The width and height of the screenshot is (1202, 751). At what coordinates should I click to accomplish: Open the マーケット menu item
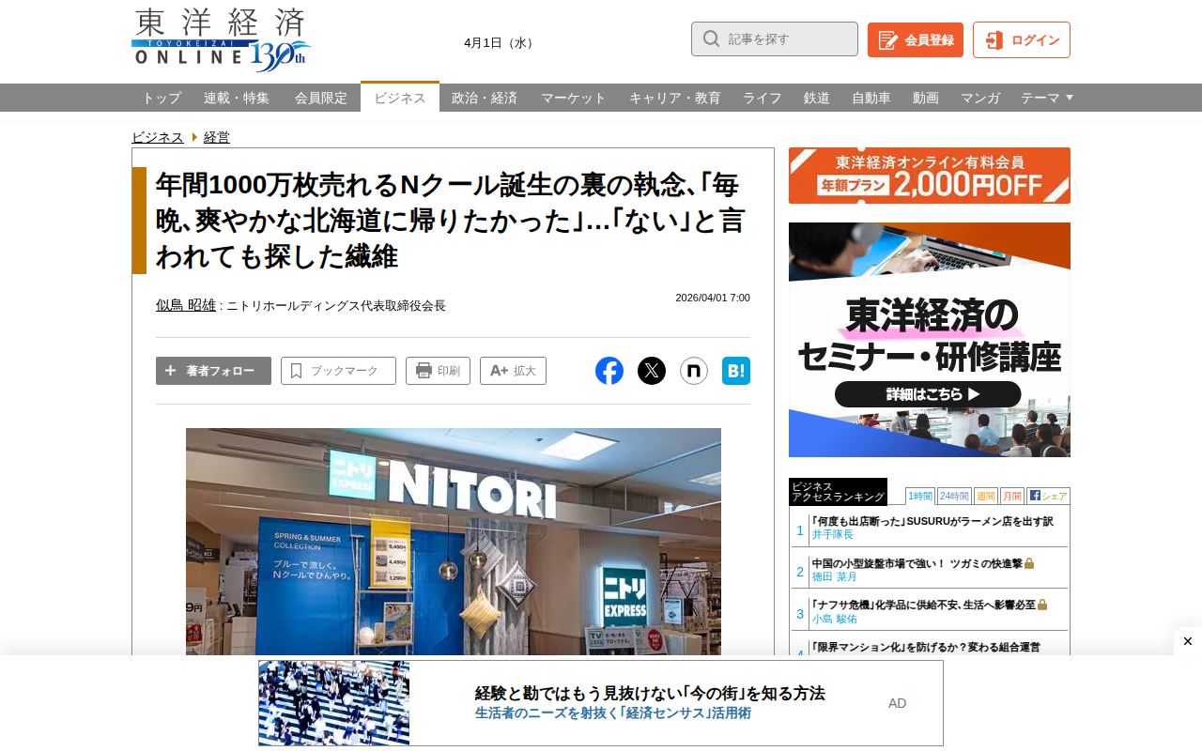tap(574, 98)
